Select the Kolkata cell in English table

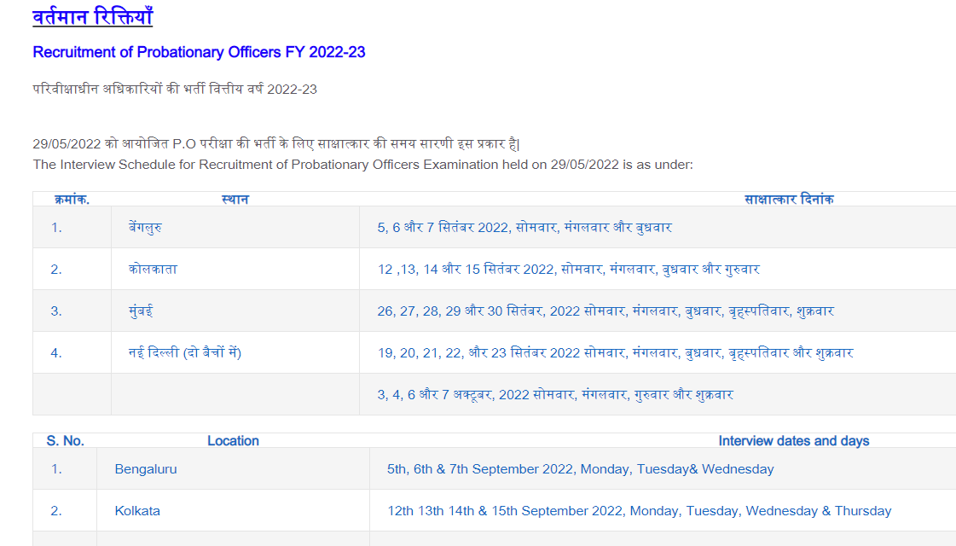point(137,511)
